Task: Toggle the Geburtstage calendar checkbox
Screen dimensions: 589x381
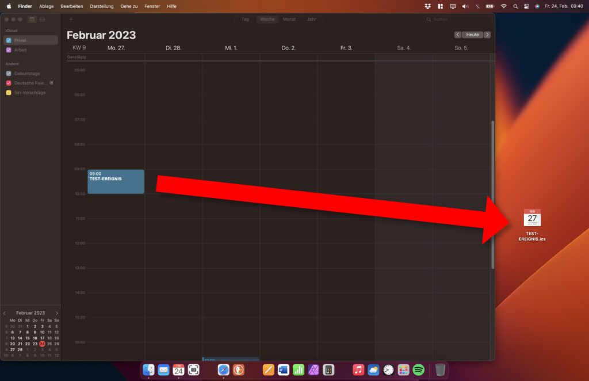Action: click(9, 74)
